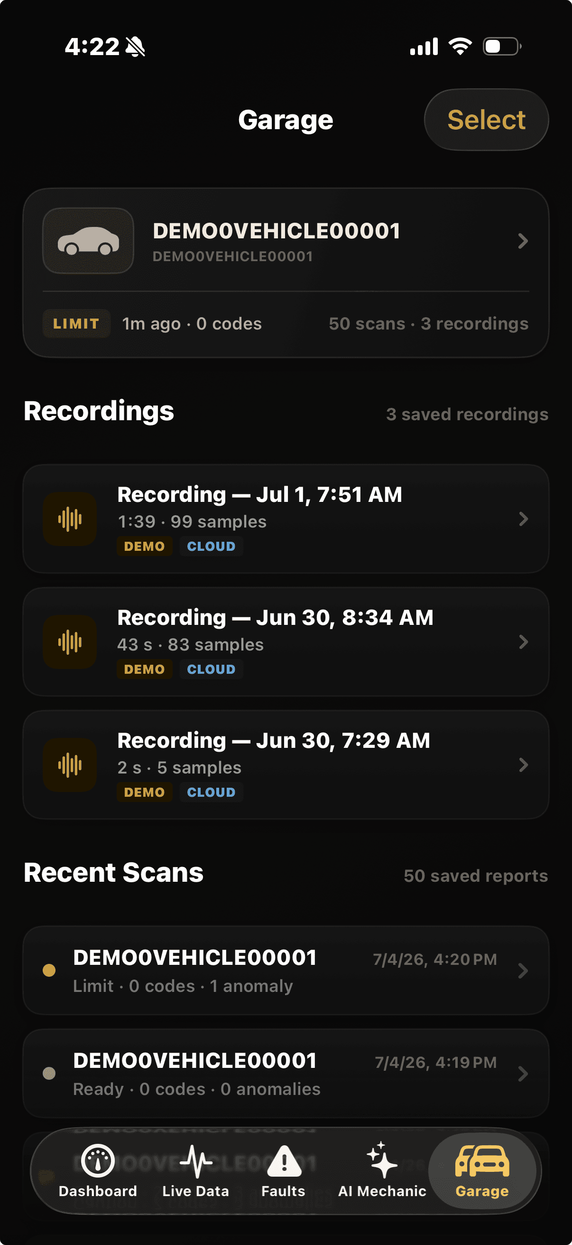Tap the yellow status dot on Limit scan
This screenshot has height=1245, width=572.
pos(49,970)
